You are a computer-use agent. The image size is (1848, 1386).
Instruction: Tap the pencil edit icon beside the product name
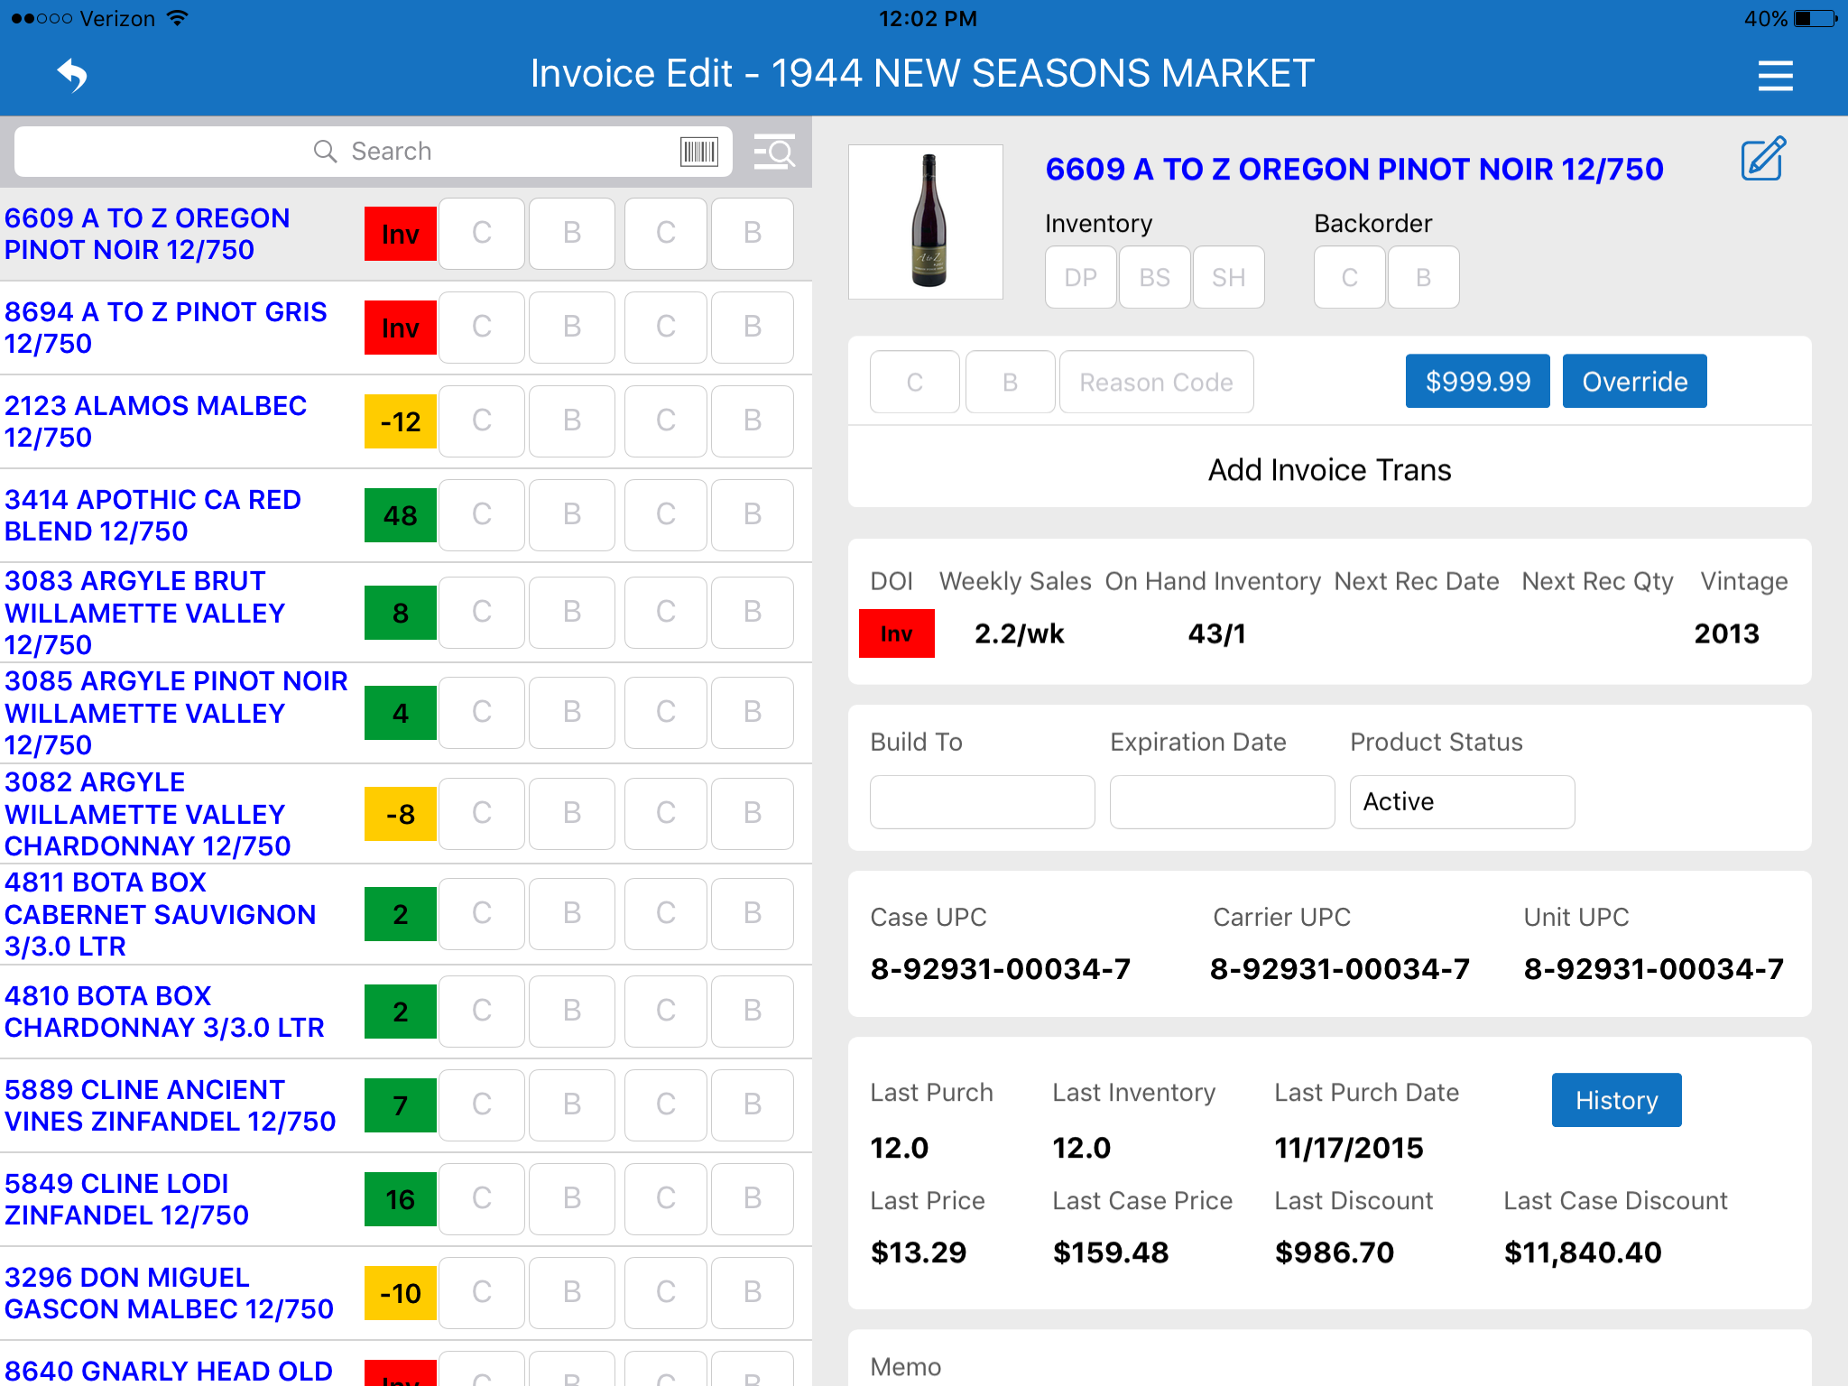pos(1760,160)
